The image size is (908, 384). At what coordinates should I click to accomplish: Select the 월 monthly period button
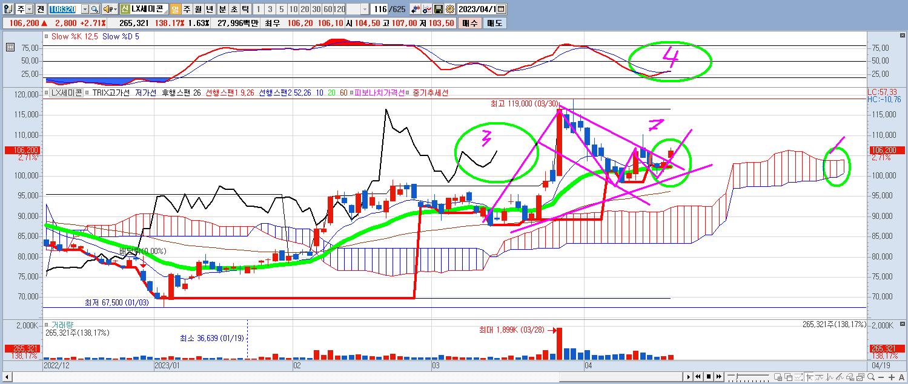pyautogui.click(x=198, y=9)
